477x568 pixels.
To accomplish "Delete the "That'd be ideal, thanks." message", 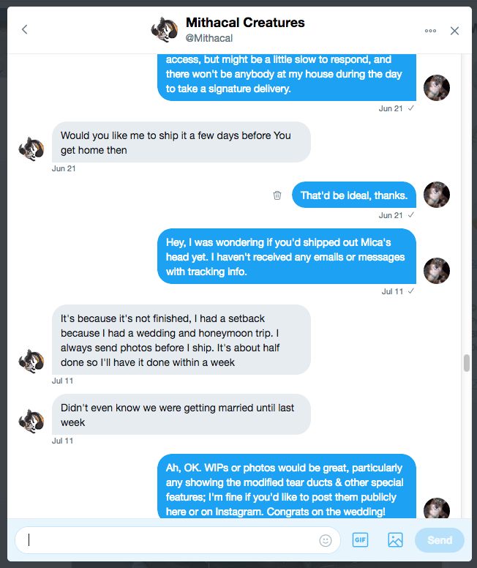I will (x=277, y=195).
